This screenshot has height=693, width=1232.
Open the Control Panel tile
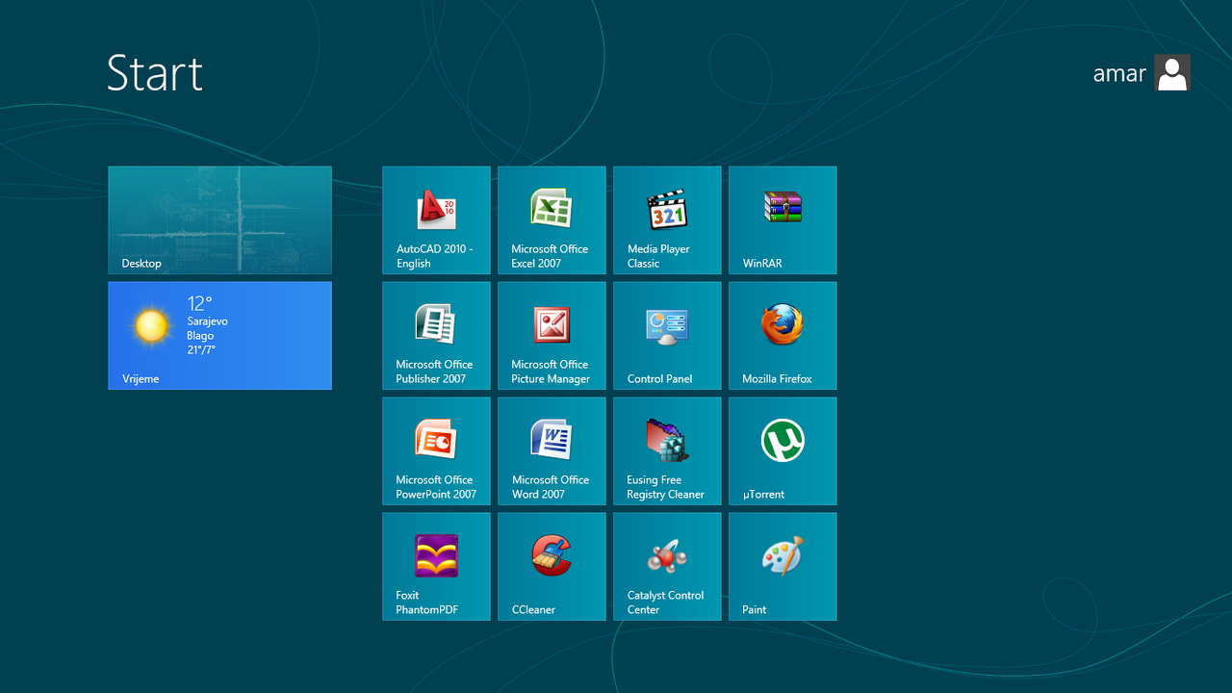[x=667, y=336]
